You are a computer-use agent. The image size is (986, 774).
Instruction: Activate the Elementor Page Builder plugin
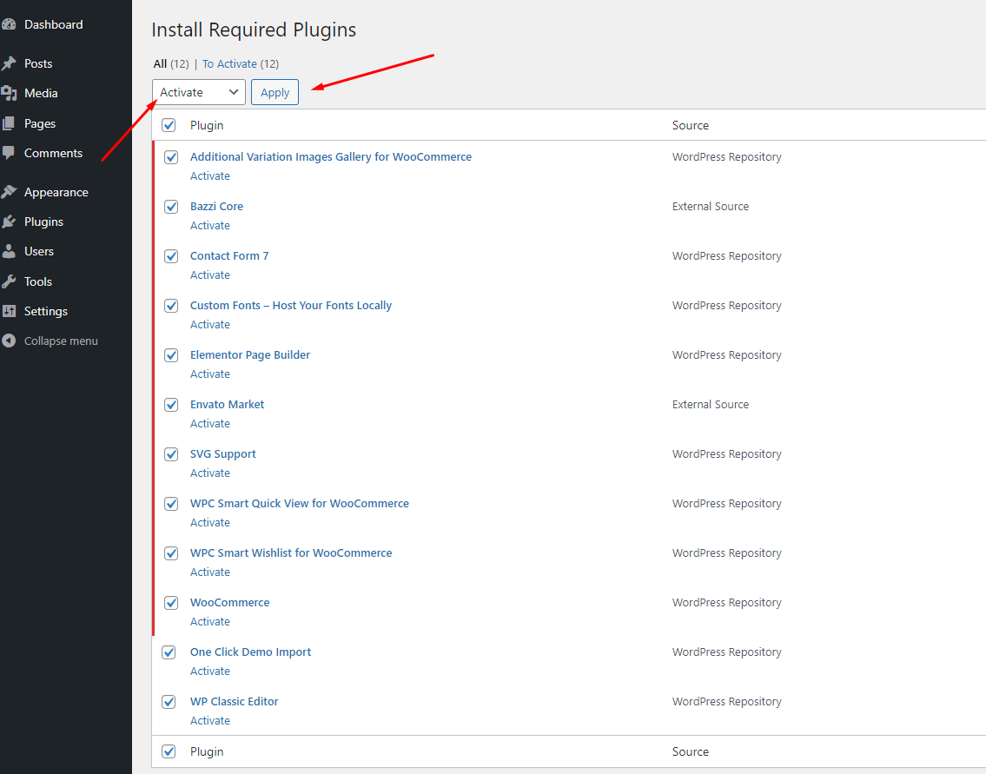coord(210,374)
